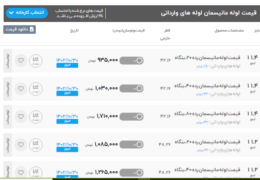This screenshot has width=260, height=180.
Task: Click امروز badge on first row date
Action: click(67, 65)
